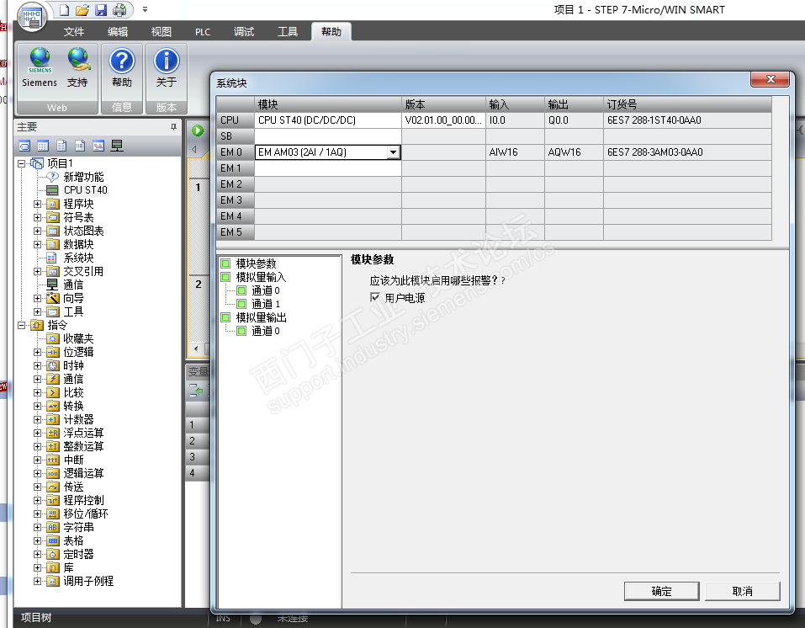
Task: Select the 计数器 instruction folder
Action: 78,419
